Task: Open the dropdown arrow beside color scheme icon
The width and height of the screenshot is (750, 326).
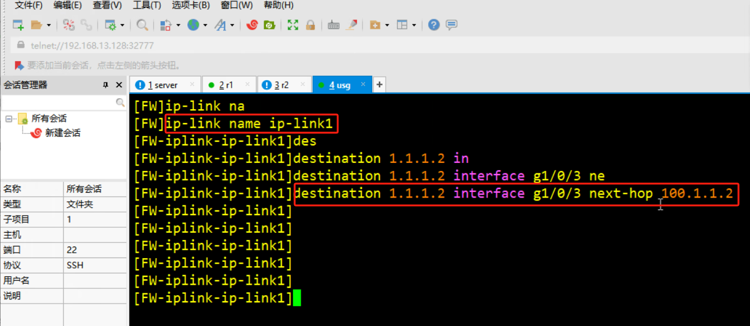Action: 178,25
